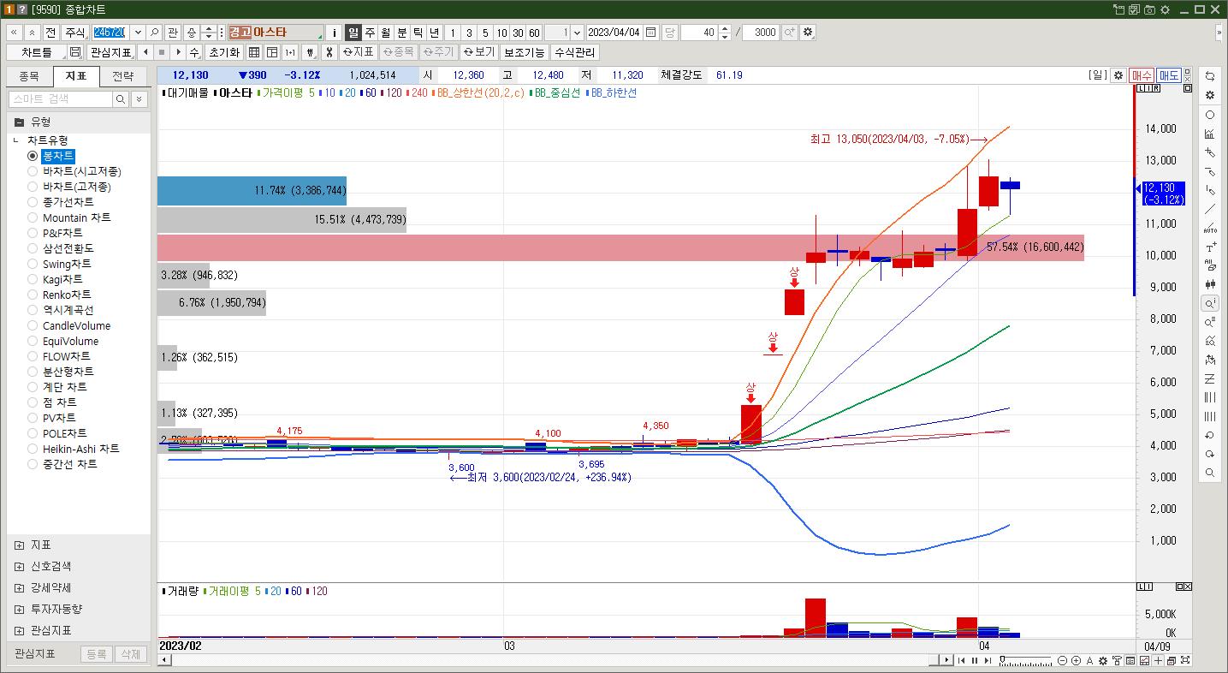This screenshot has height=673, width=1228.
Task: Click the zoom-in plus circle icon
Action: (x=1076, y=660)
